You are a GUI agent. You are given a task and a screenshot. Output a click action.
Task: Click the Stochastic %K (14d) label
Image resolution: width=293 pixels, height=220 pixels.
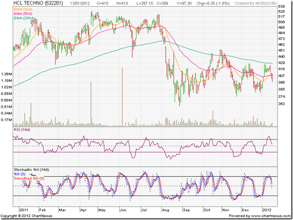[31, 170]
